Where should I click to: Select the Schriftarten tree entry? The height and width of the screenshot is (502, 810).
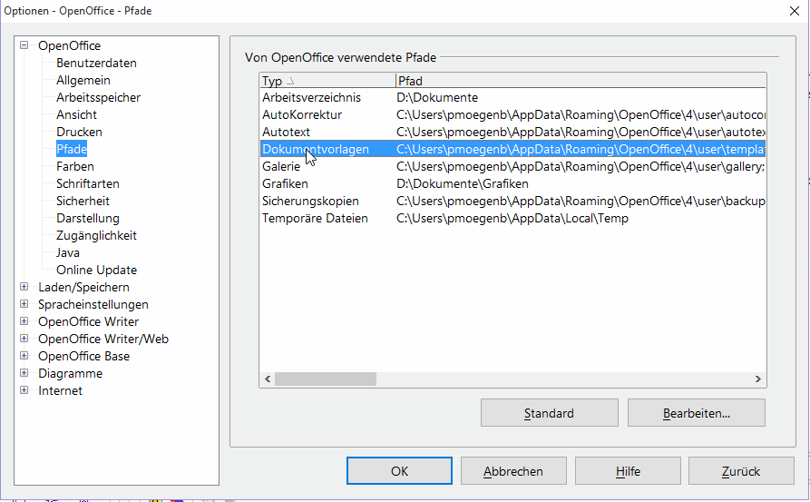pos(87,184)
